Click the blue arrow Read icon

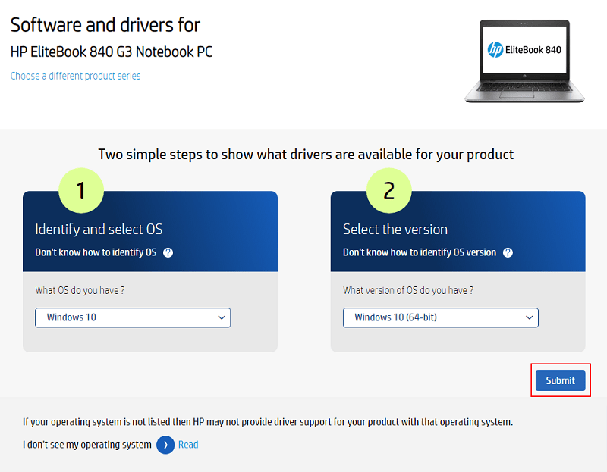coord(165,445)
